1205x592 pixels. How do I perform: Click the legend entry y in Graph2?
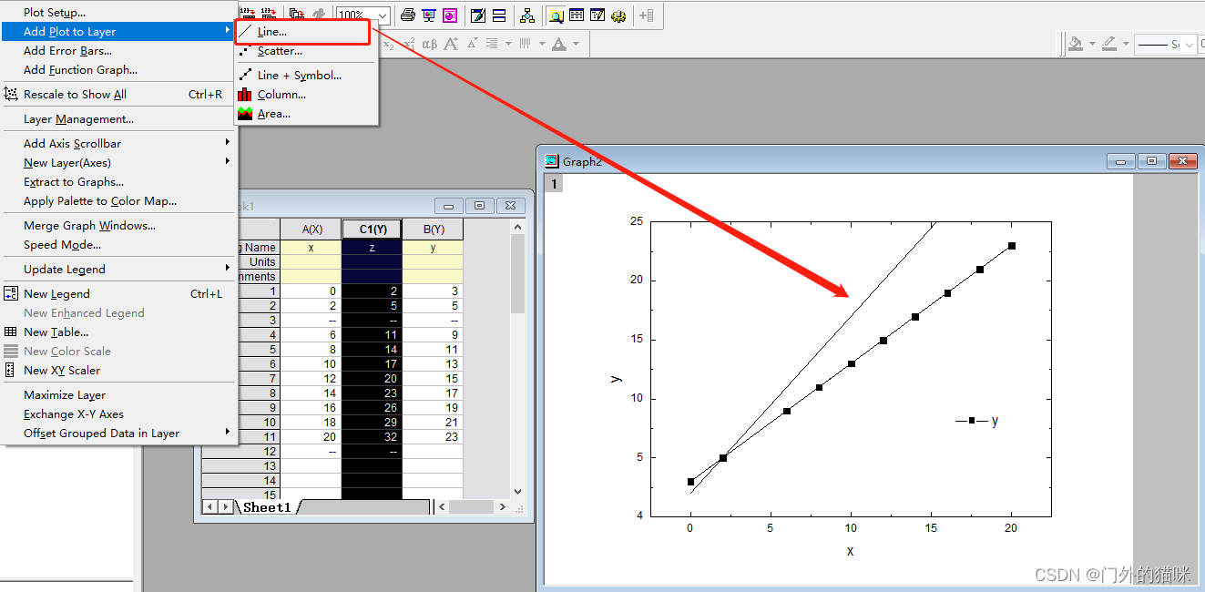pyautogui.click(x=977, y=421)
